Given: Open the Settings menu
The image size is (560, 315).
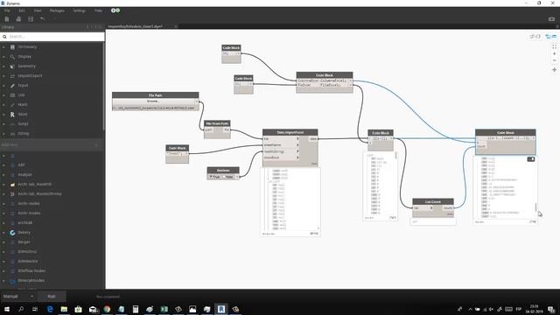Looking at the screenshot, I should (x=80, y=10).
